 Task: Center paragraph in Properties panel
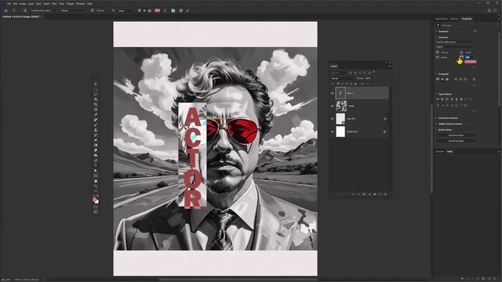[x=442, y=79]
